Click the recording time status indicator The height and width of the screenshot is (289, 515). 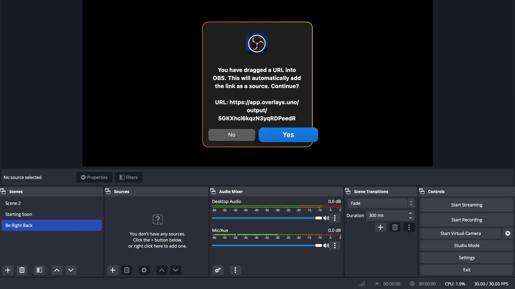click(423, 284)
